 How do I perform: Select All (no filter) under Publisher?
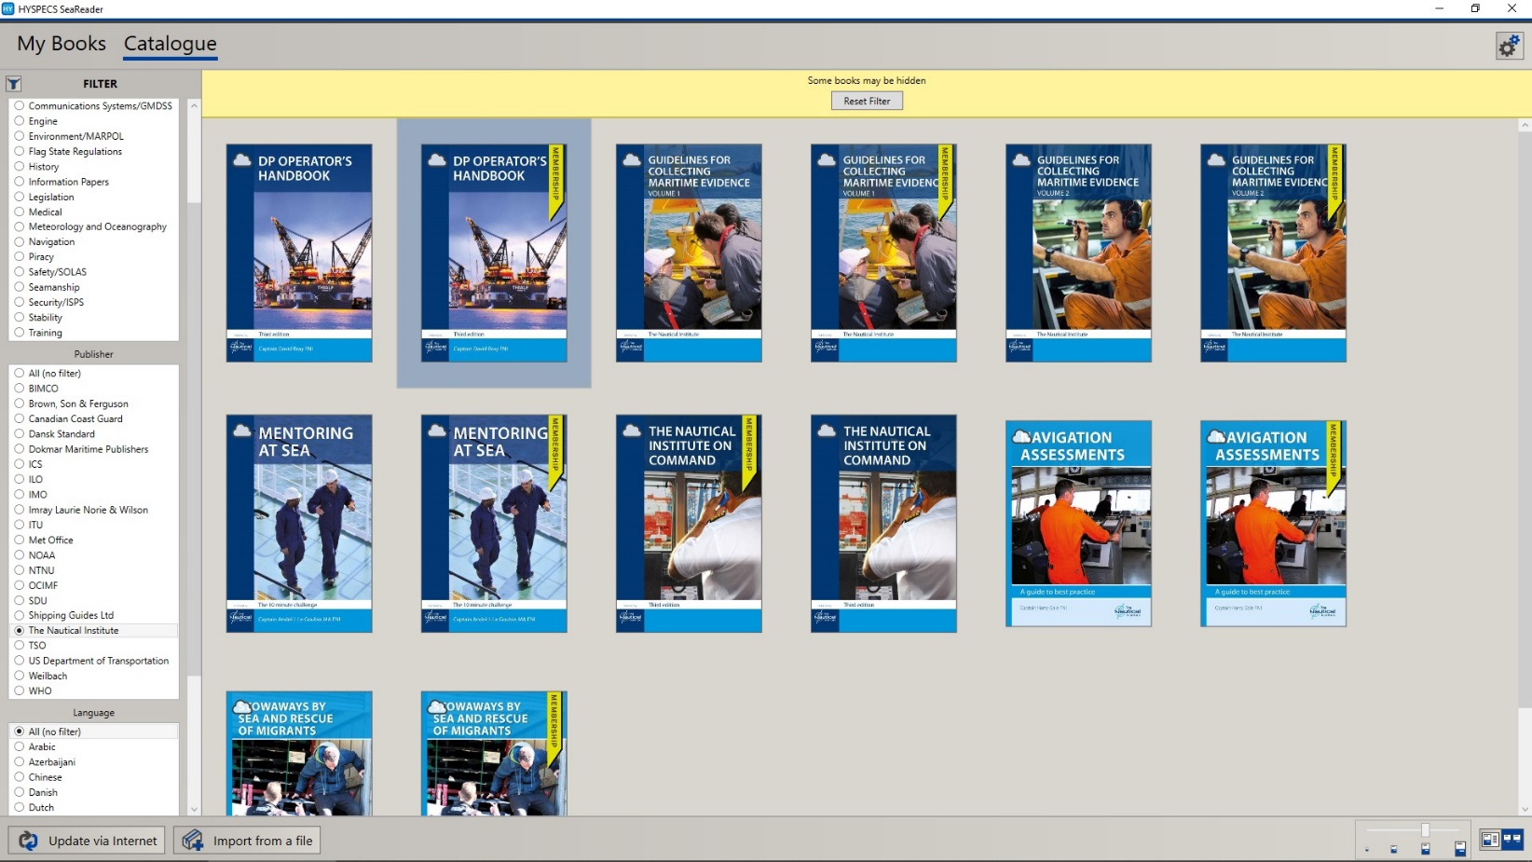pyautogui.click(x=19, y=373)
